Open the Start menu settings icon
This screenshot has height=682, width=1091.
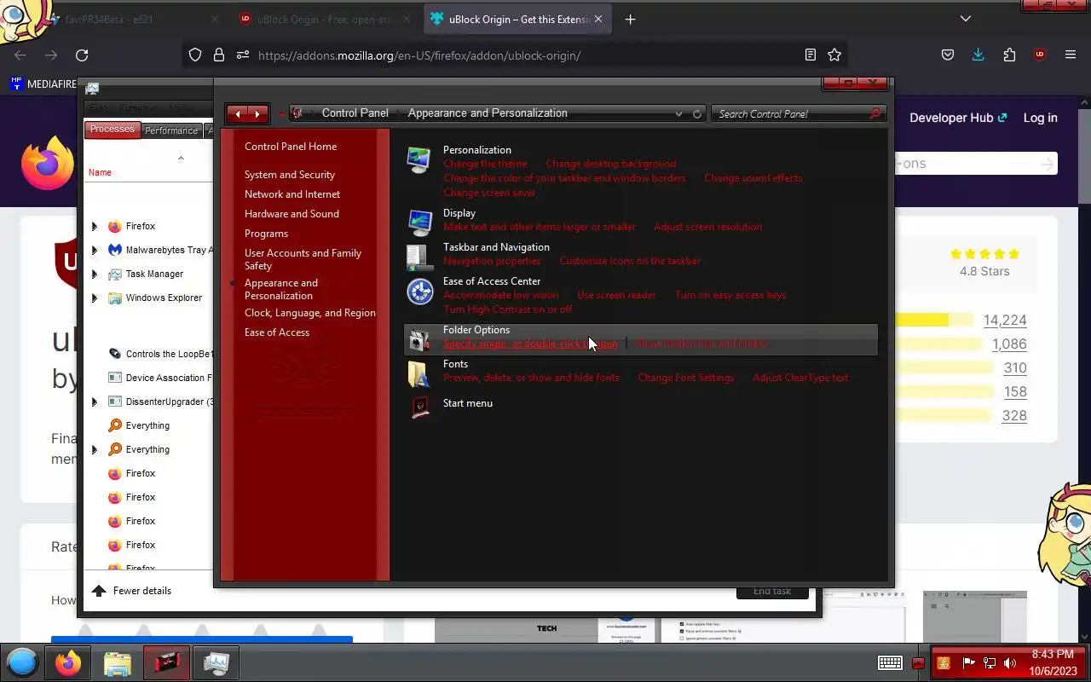point(419,407)
